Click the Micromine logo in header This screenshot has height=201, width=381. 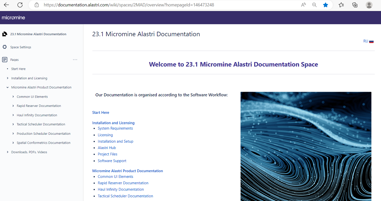[x=13, y=18]
